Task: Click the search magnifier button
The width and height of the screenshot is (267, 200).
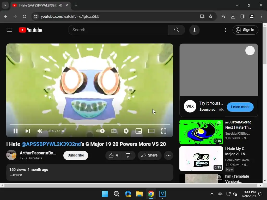Action: tap(177, 30)
